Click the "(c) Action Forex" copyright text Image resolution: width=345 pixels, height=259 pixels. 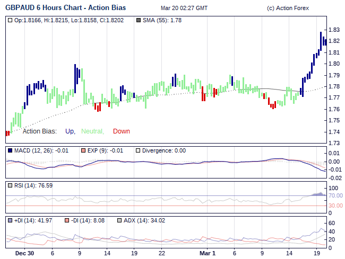[289, 8]
